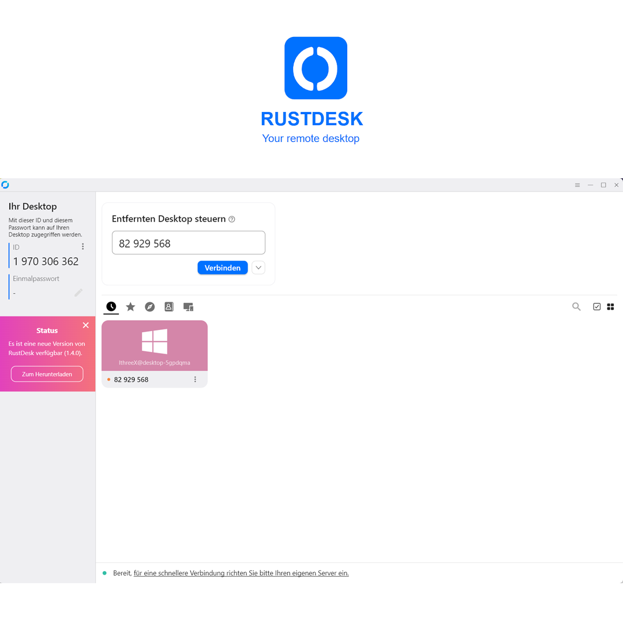The width and height of the screenshot is (623, 623).
Task: Open the ID three-dot menu
Action: (82, 246)
